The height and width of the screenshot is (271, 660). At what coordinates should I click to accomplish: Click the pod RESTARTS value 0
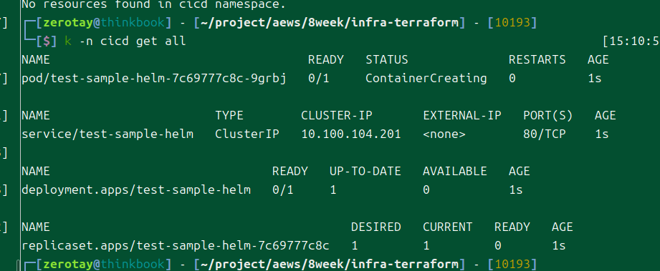[x=512, y=79]
